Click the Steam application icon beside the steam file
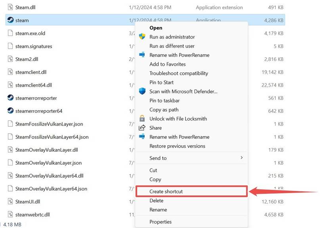Screen dimensions: 327x228 11,20
